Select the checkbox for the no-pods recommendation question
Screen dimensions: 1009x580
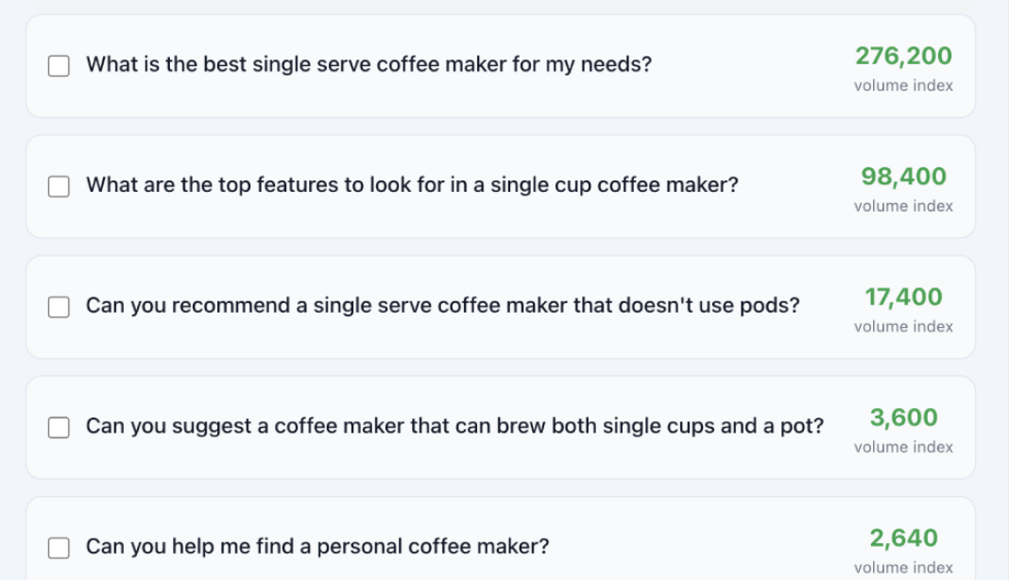pyautogui.click(x=58, y=306)
